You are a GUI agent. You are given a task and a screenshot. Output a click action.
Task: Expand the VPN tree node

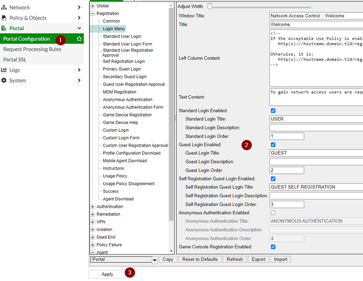92,222
